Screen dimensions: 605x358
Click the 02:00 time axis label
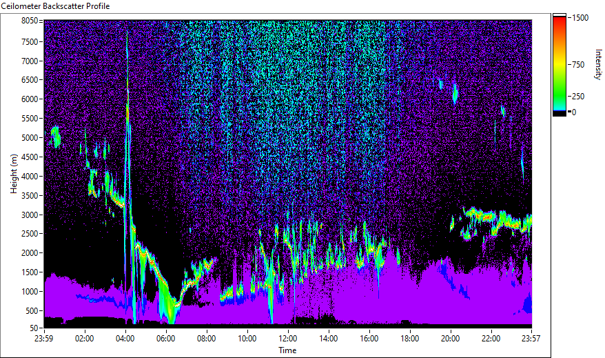pyautogui.click(x=85, y=339)
